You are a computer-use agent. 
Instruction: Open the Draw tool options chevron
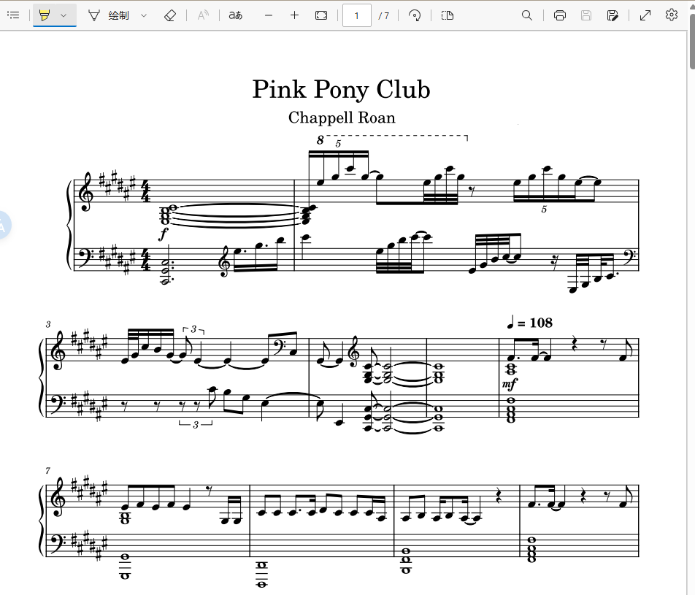pos(144,15)
